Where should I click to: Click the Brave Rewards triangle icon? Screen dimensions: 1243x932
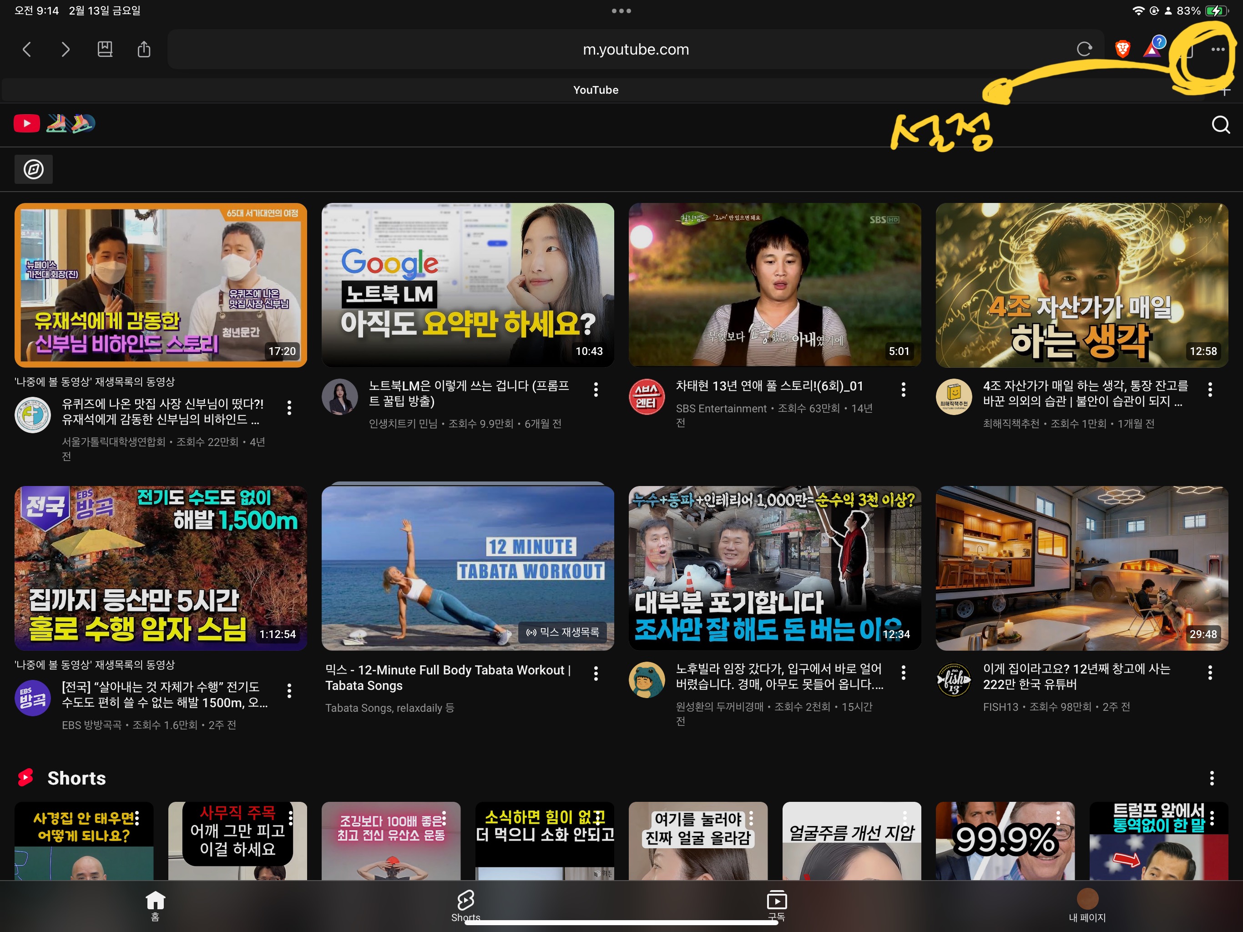pos(1152,50)
